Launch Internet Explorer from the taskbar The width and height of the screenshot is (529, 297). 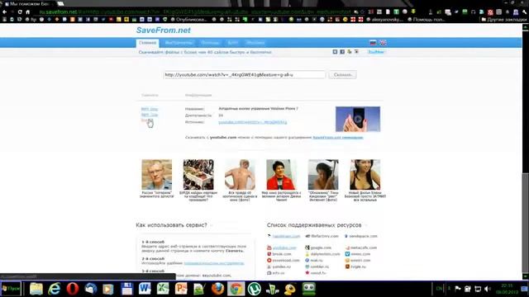click(55, 289)
